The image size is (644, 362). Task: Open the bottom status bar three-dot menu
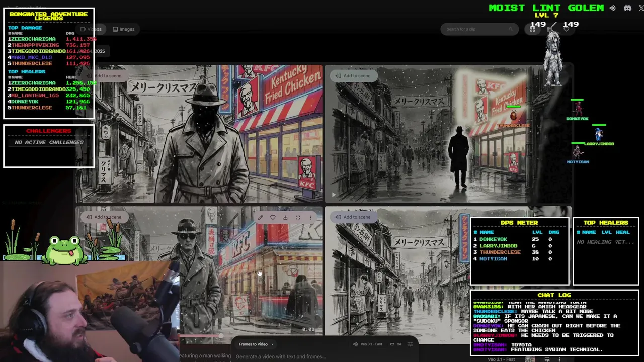click(x=559, y=359)
